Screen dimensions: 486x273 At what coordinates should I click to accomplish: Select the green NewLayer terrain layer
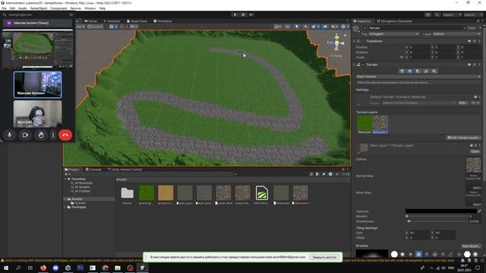(364, 124)
